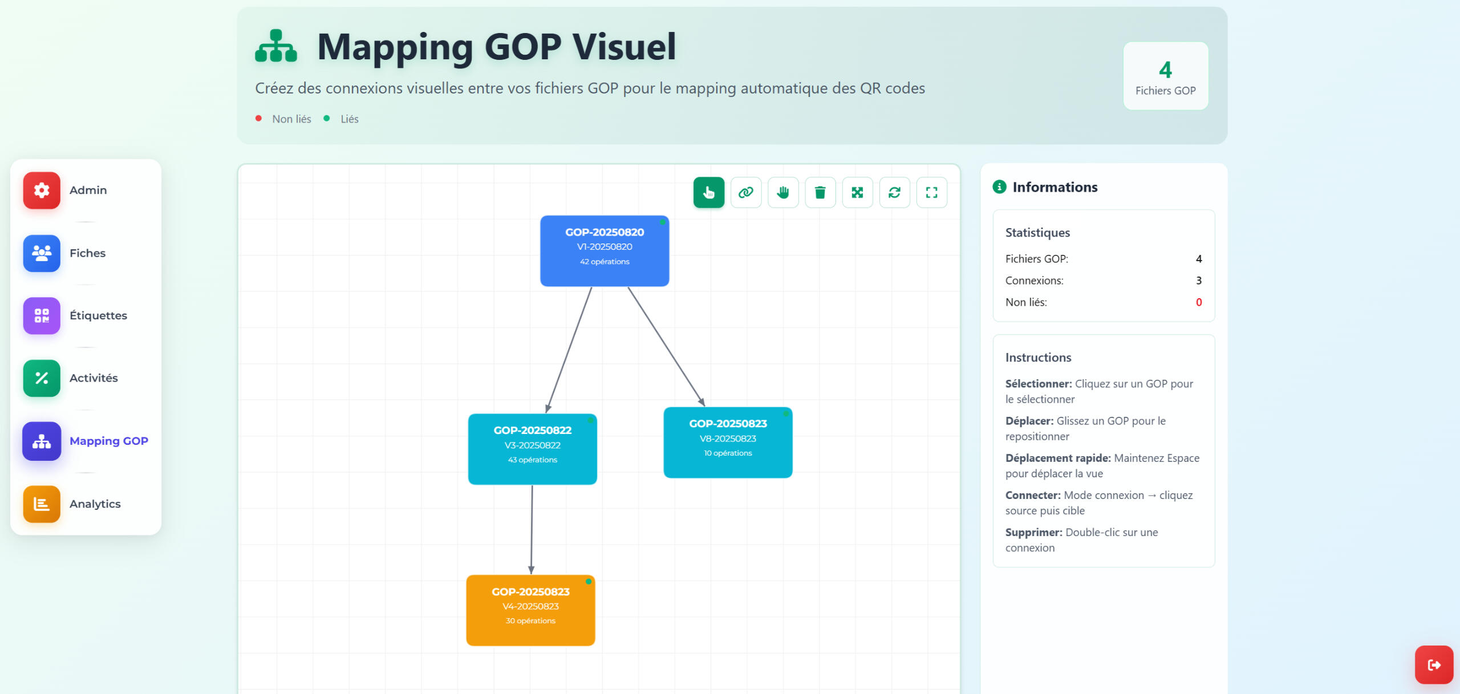The height and width of the screenshot is (694, 1460).
Task: Select the GOP-20250822 V3 node
Action: 532,449
